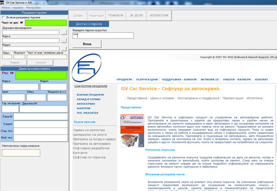Viewport: 277px width, 191px height.
Task: Open the РАБОТА - КАРИЕРИ link
Action: coord(237,79)
